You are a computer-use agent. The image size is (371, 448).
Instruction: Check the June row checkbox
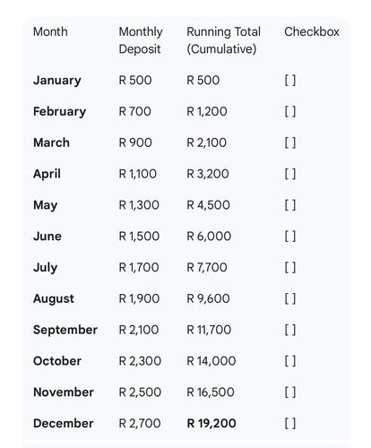tap(290, 237)
